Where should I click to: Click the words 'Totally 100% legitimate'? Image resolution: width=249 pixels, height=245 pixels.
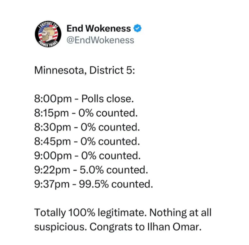point(90,213)
